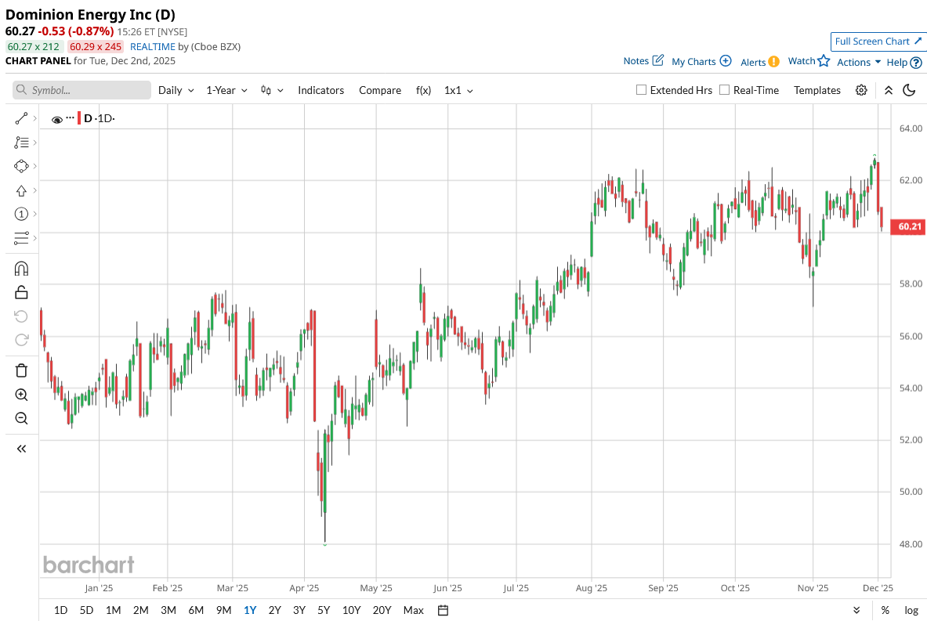Enable the Real-Time checkbox

(724, 90)
